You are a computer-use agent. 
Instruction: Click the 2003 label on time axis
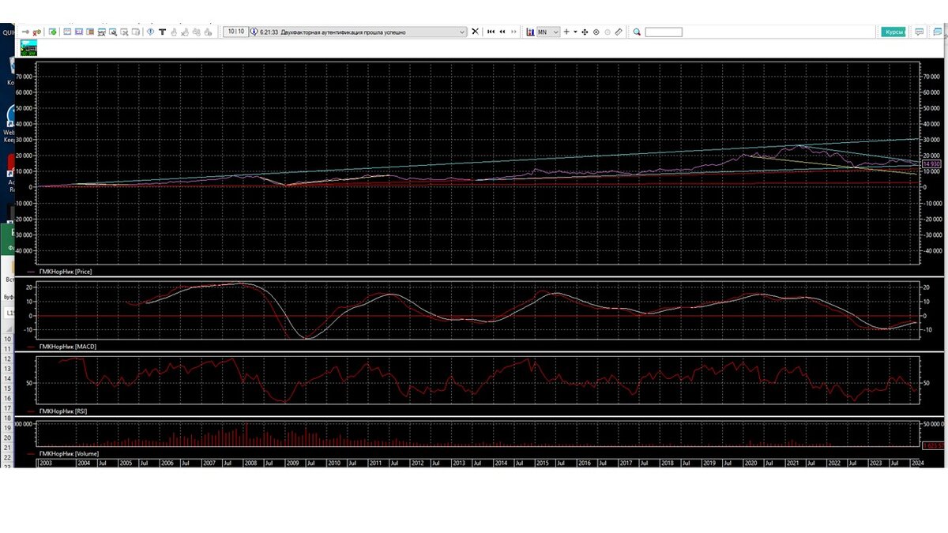click(x=47, y=464)
